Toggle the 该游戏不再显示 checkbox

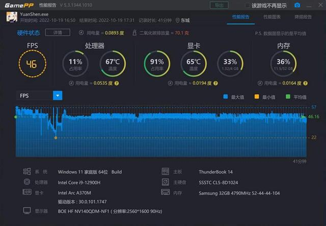tap(248, 6)
